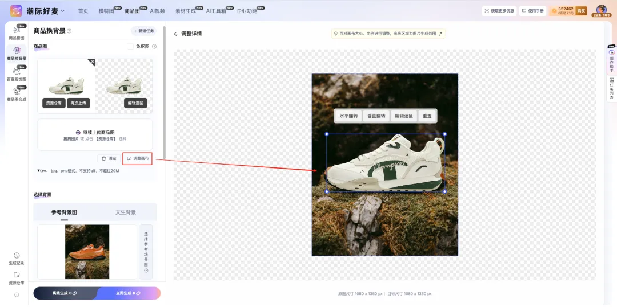Image resolution: width=617 pixels, height=307 pixels.
Task: Open the user avatar profile
Action: point(602,10)
